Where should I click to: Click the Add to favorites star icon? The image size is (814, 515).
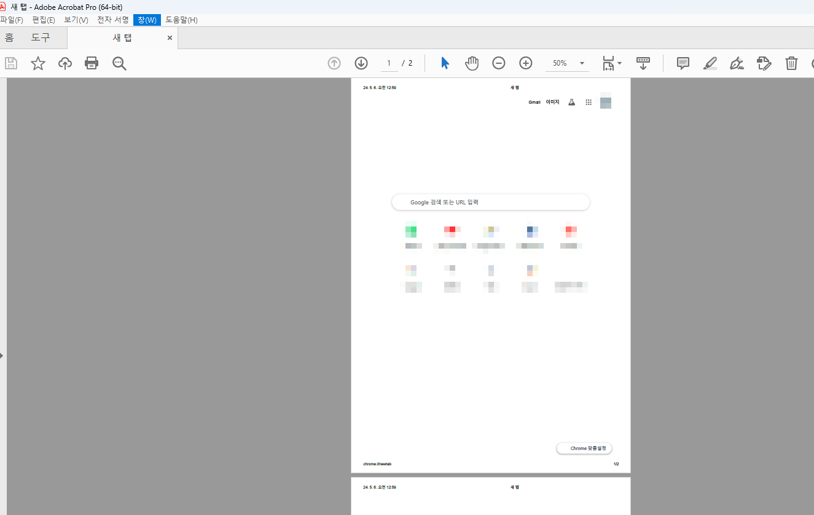pos(37,63)
